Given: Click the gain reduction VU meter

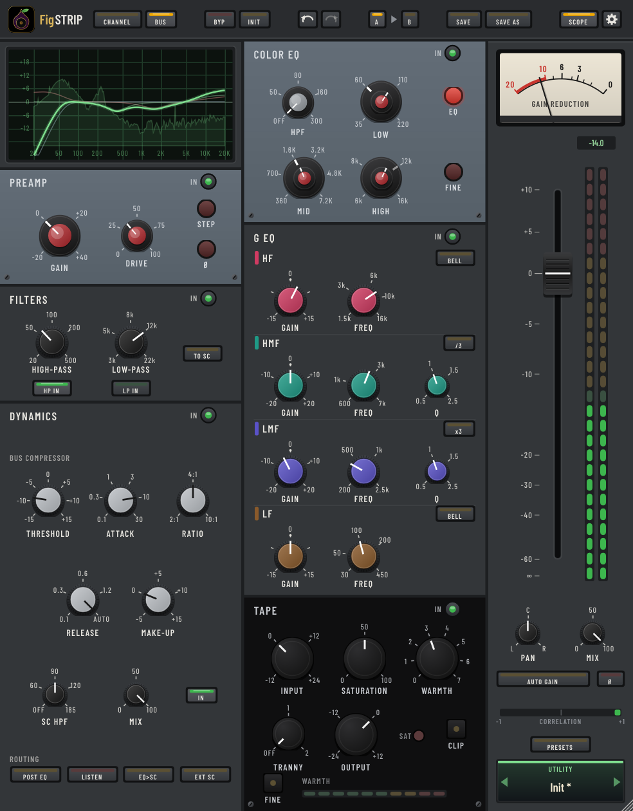Looking at the screenshot, I should (x=560, y=88).
